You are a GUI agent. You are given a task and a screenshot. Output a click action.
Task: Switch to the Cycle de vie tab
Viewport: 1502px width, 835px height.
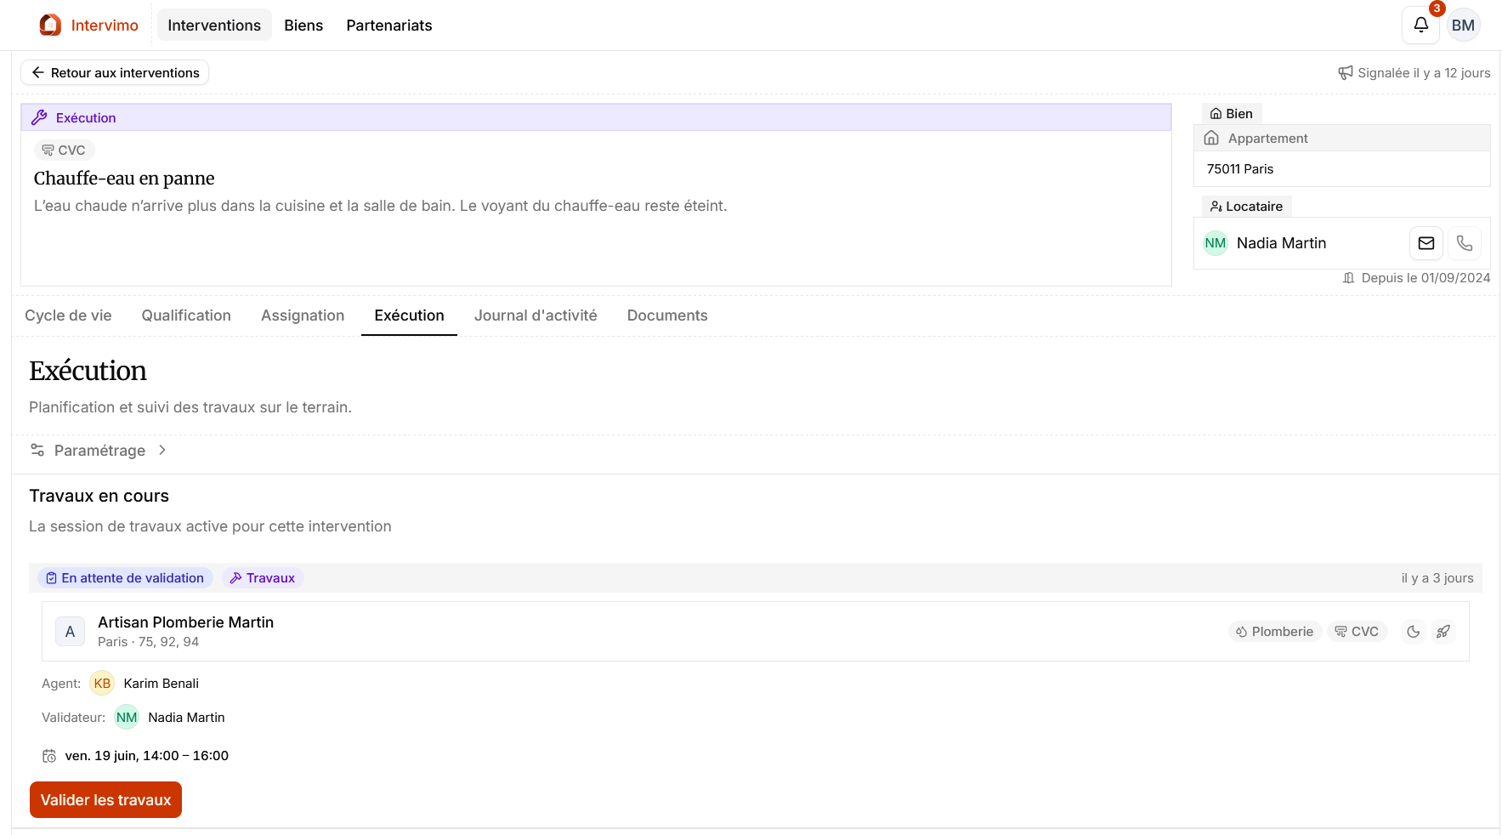pos(68,315)
